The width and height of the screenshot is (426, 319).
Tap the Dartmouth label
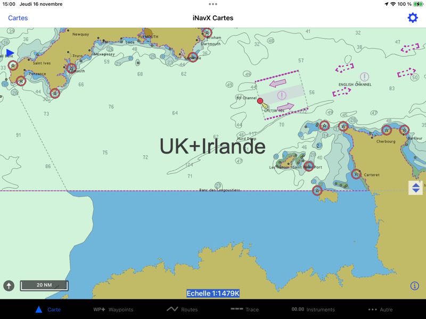pos(210,44)
